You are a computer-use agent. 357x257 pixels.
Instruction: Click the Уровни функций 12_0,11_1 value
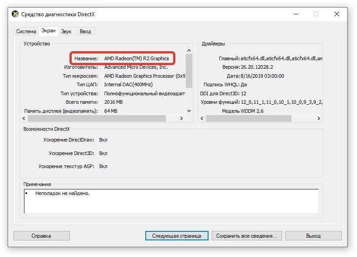click(282, 102)
